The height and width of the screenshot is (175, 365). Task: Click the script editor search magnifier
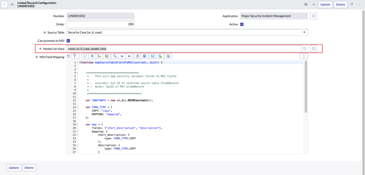tap(115, 56)
